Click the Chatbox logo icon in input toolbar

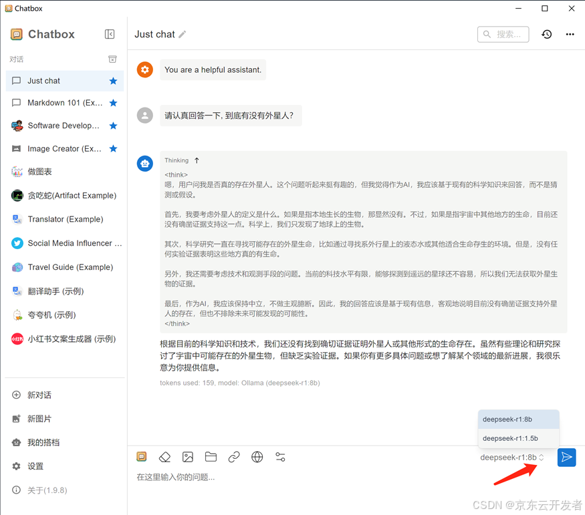pyautogui.click(x=141, y=456)
